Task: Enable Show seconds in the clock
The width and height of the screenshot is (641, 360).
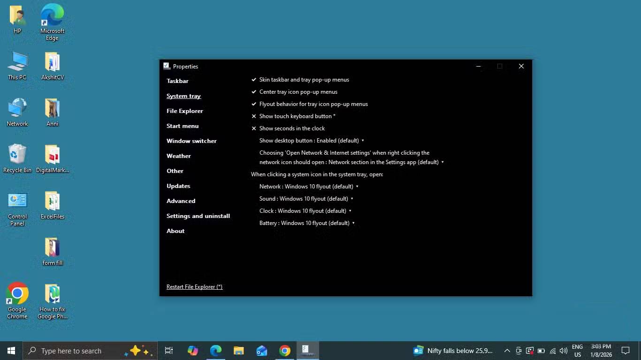Action: pyautogui.click(x=291, y=128)
